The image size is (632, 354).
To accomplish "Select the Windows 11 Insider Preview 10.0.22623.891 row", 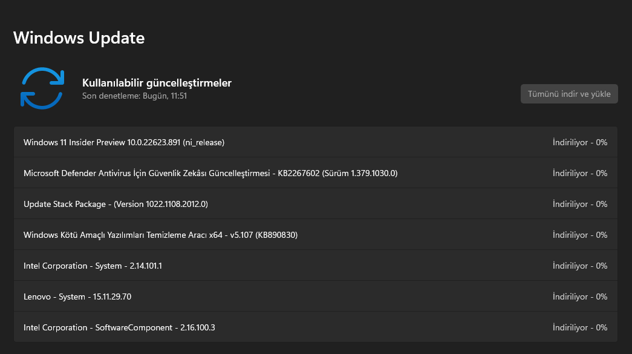I will (316, 142).
